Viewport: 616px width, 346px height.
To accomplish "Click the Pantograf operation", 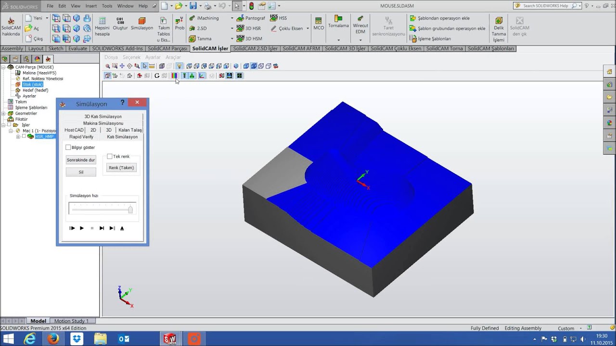I will (x=251, y=18).
